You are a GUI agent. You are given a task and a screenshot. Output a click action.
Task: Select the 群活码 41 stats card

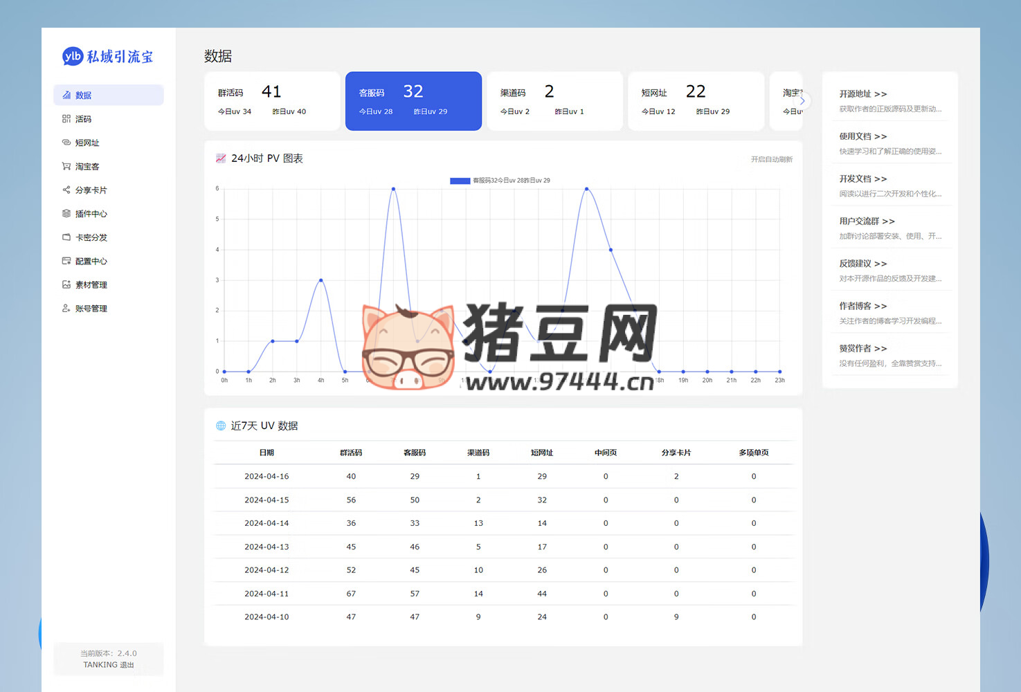272,101
